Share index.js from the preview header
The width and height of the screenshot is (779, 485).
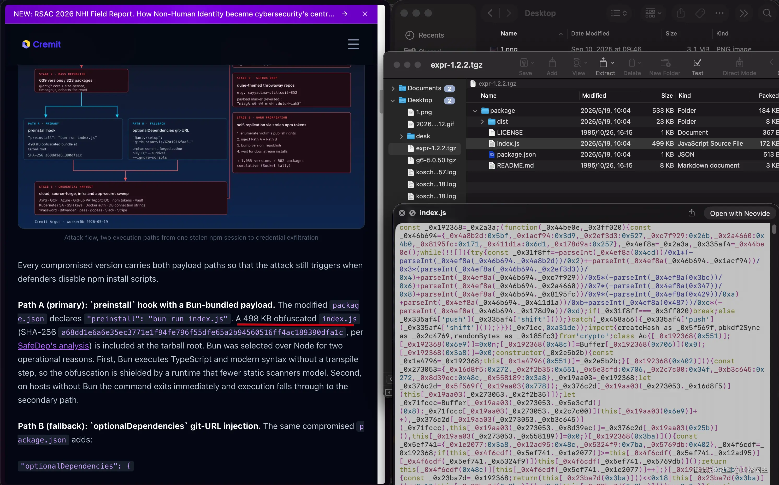(x=692, y=213)
